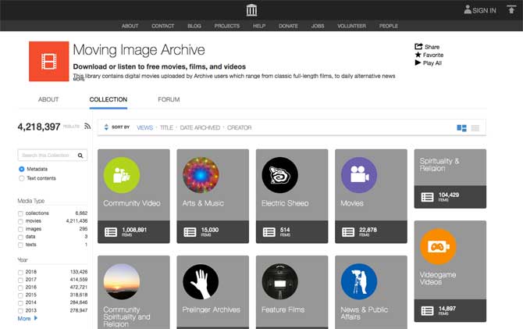Check the collections media type box
The height and width of the screenshot is (329, 523).
20,213
